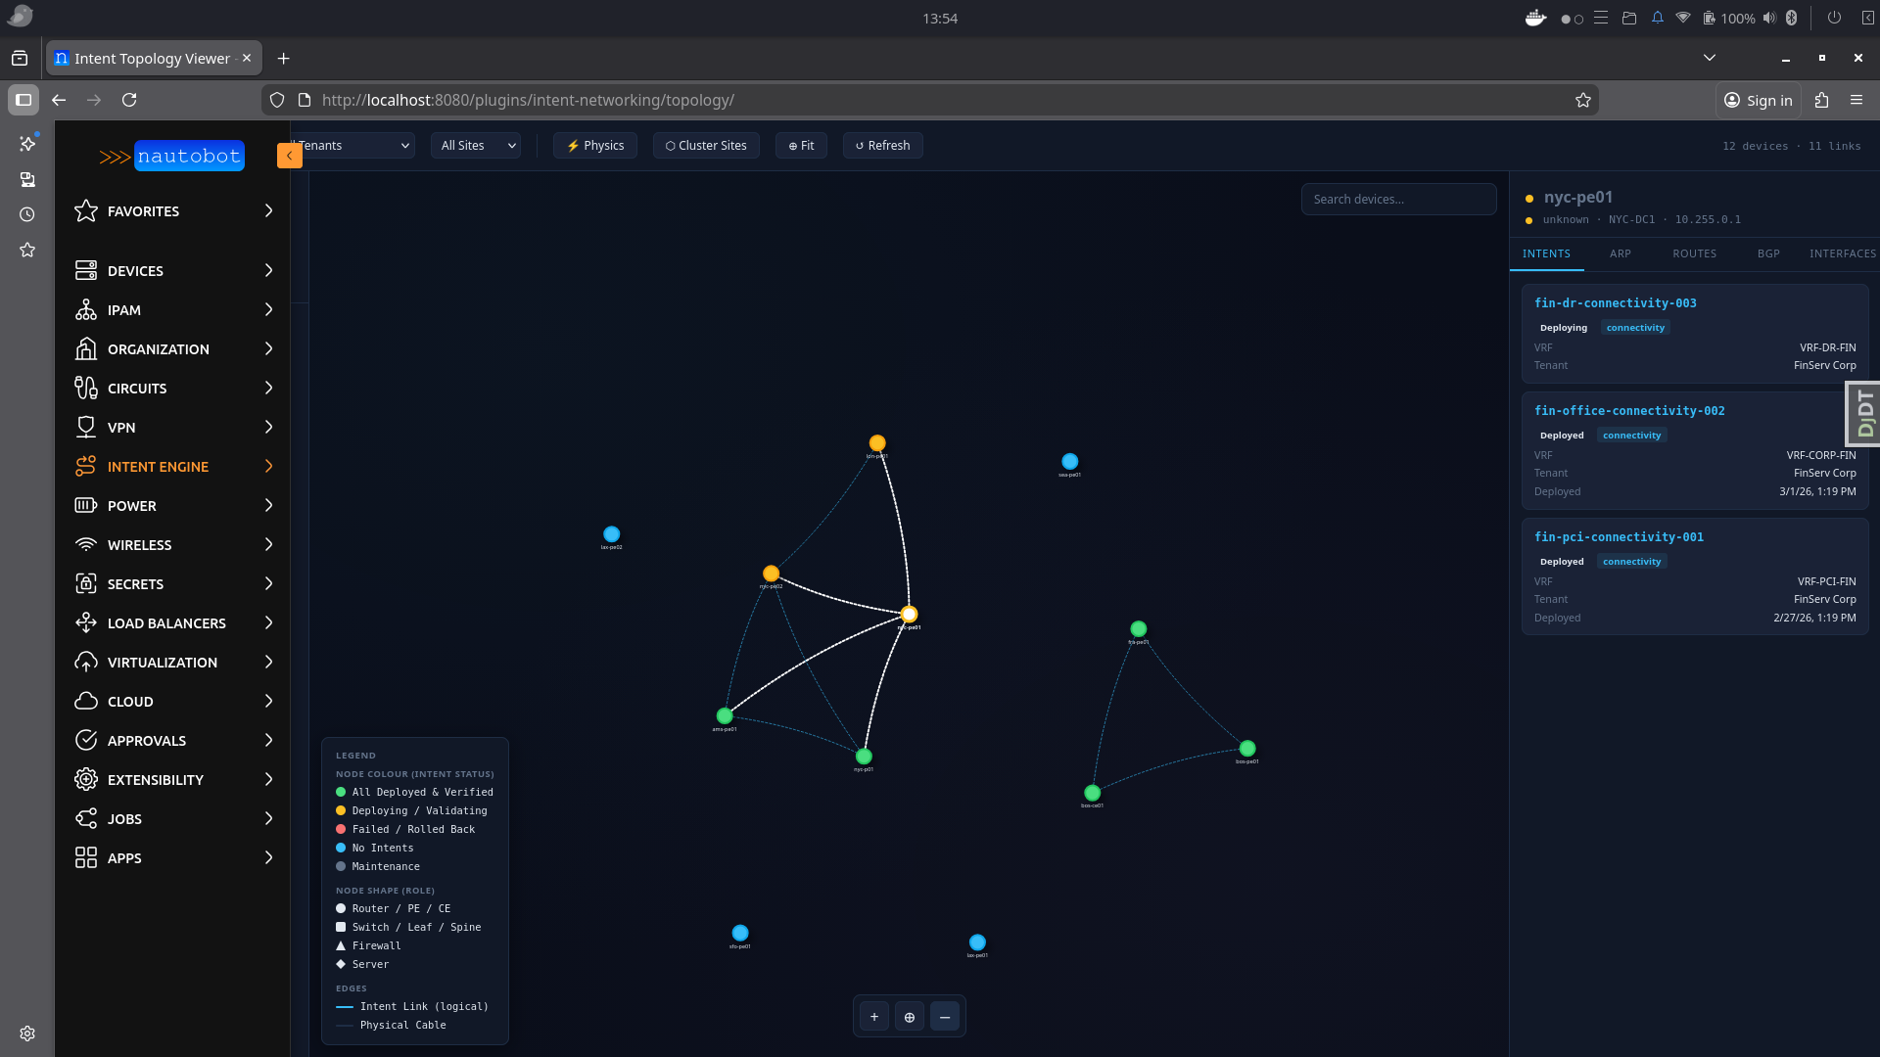Refresh the topology data
This screenshot has width=1880, height=1057.
[x=881, y=145]
